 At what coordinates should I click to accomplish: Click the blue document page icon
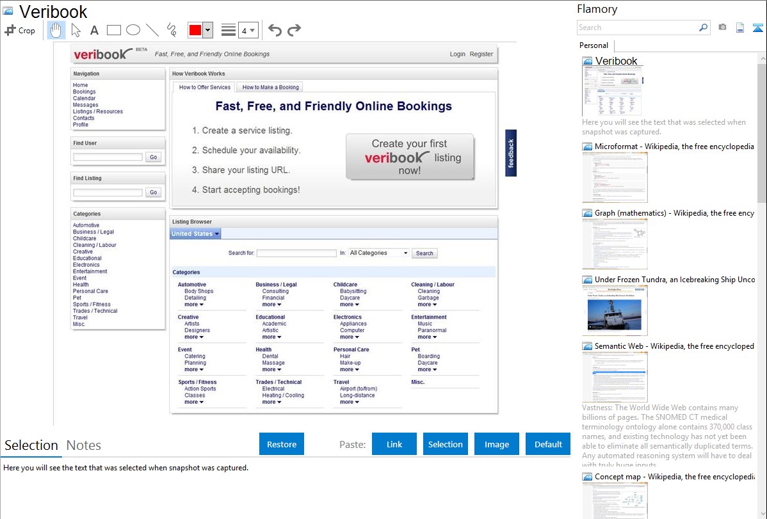coord(740,28)
